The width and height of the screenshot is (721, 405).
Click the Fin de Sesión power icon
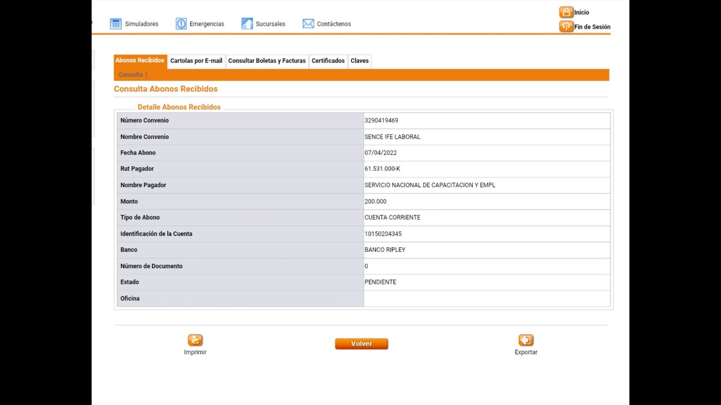coord(566,26)
